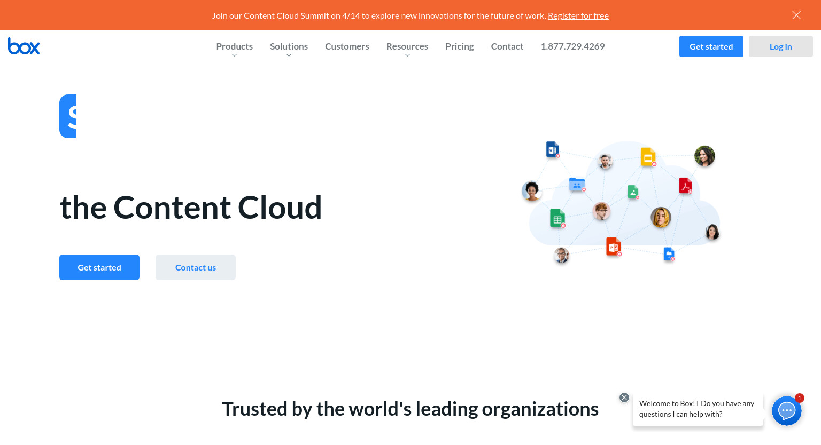The image size is (821, 445).
Task: Click the red notification badge on chat icon
Action: pyautogui.click(x=800, y=398)
